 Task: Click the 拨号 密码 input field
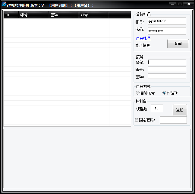pyautogui.click(x=167, y=76)
